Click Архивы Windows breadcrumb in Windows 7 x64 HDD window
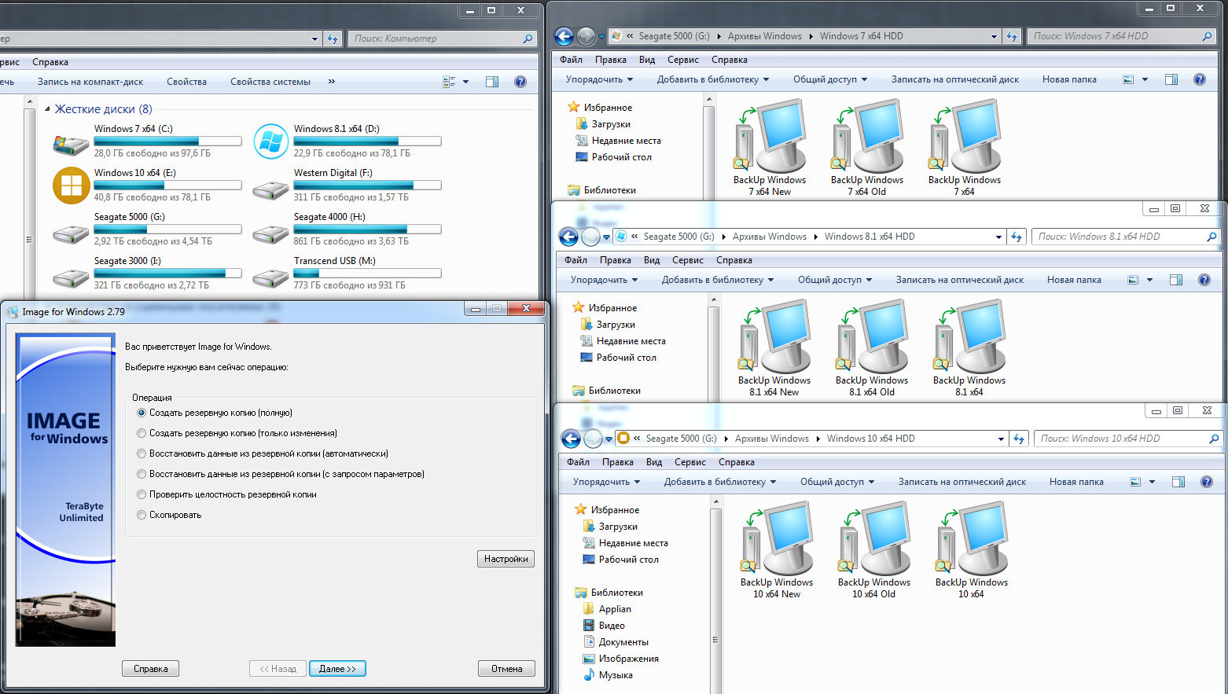 765,36
